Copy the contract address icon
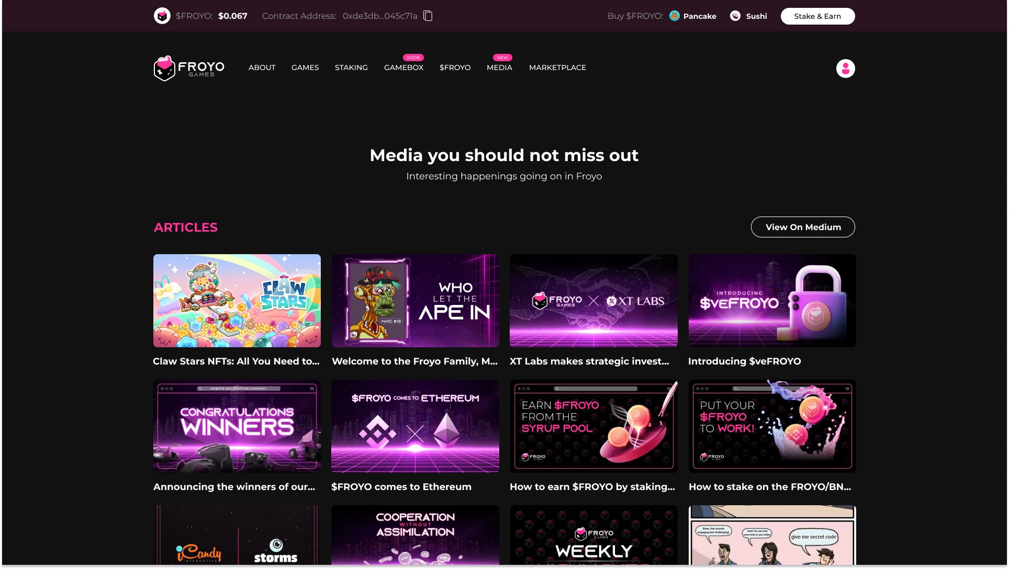This screenshot has width=1009, height=569. (x=428, y=16)
